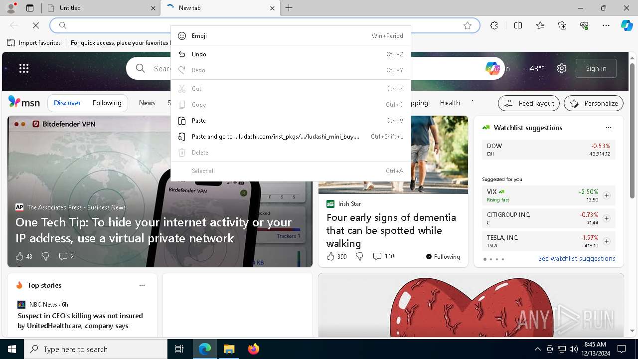Open the msn logo link
638x359 pixels.
[24, 102]
